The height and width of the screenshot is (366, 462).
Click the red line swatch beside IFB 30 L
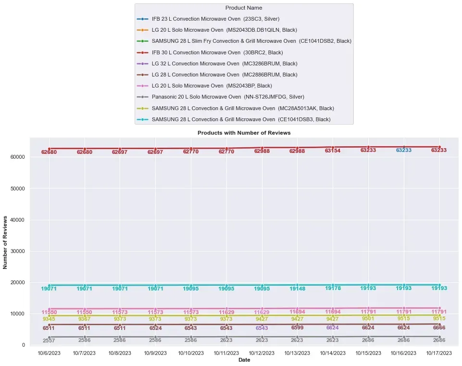pos(143,52)
